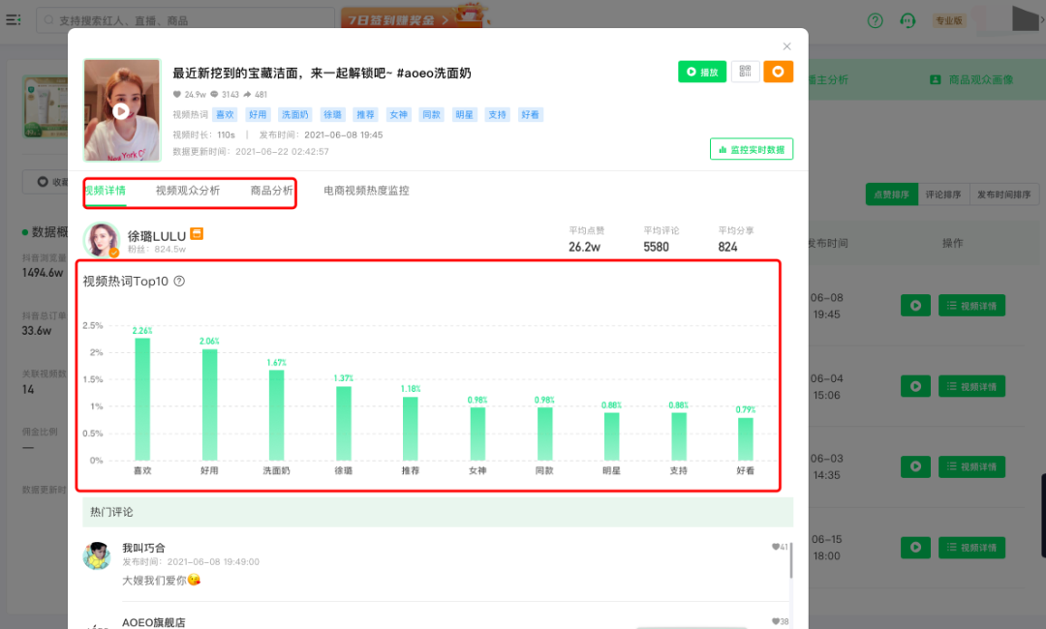The height and width of the screenshot is (629, 1046).
Task: Open the hamburger menu in the top bar
Action: 14,20
